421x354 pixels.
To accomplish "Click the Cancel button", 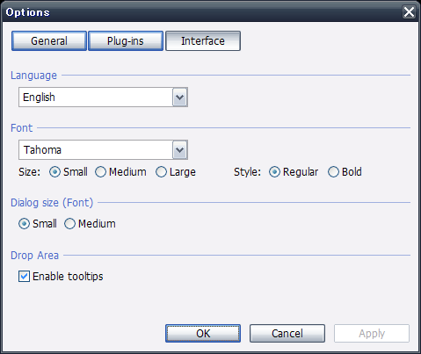I will pos(287,333).
